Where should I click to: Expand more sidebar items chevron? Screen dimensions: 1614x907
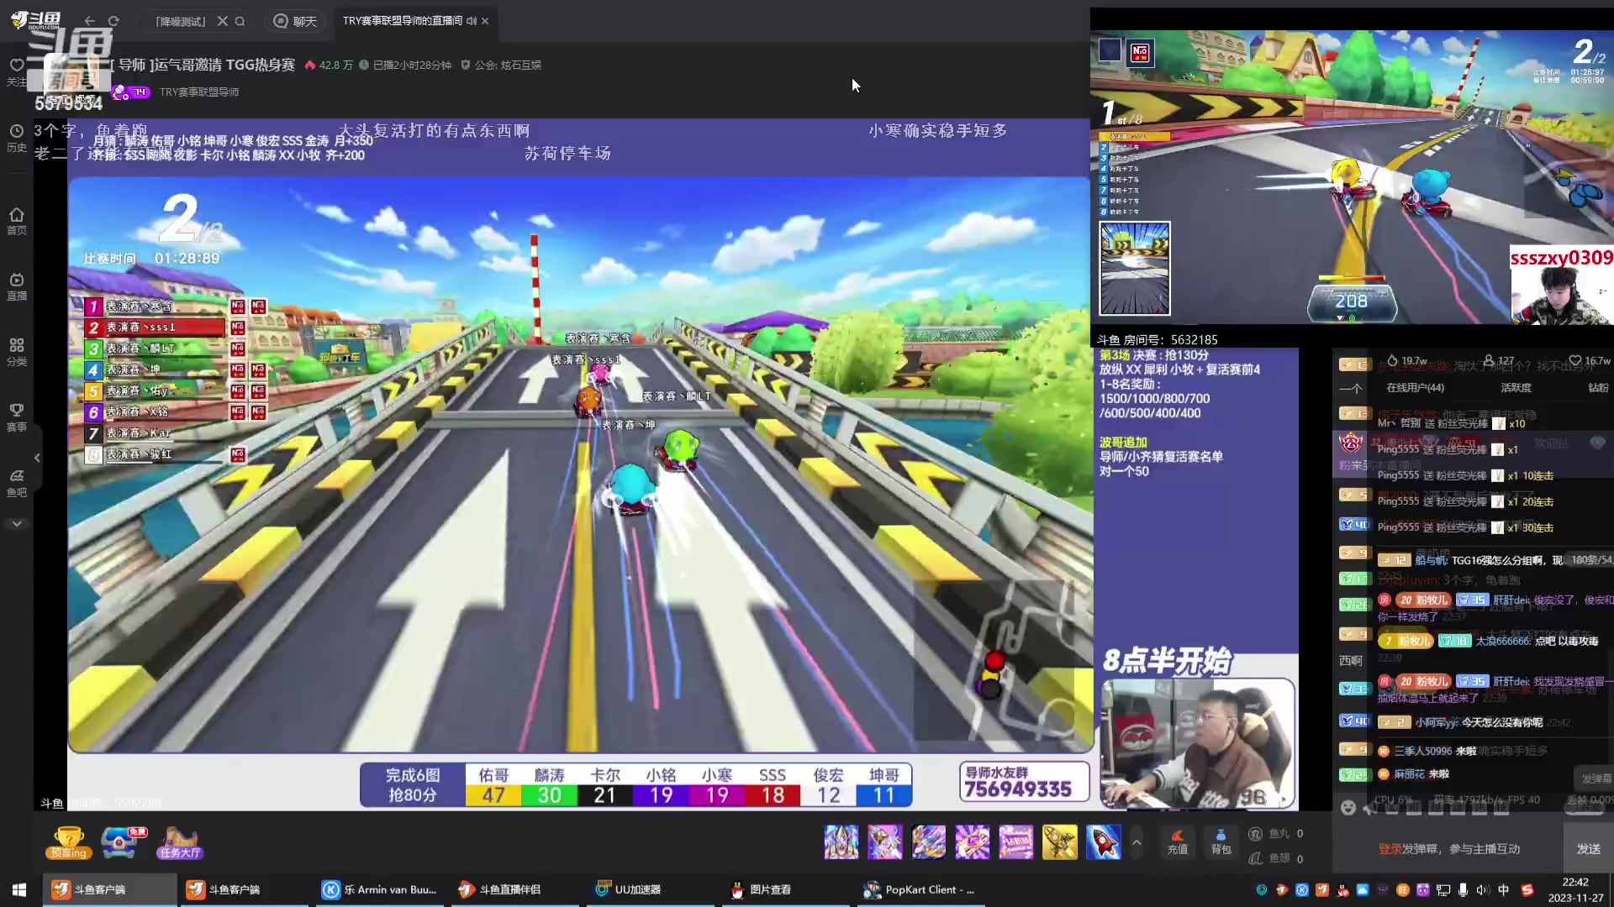pyautogui.click(x=17, y=524)
